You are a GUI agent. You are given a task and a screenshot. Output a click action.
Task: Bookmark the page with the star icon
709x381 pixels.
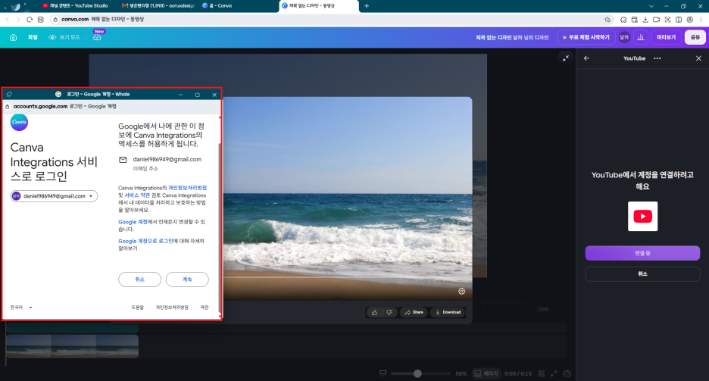point(607,20)
